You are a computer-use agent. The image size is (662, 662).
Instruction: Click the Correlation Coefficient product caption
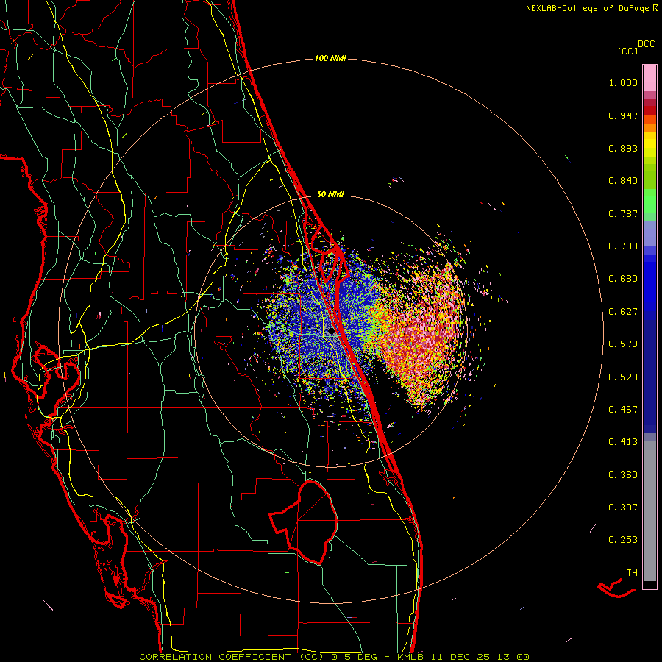tap(335, 657)
